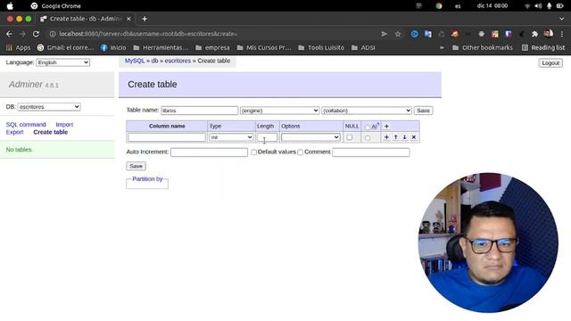Add next column with row plus icon
The image size is (571, 321).
[x=386, y=137]
